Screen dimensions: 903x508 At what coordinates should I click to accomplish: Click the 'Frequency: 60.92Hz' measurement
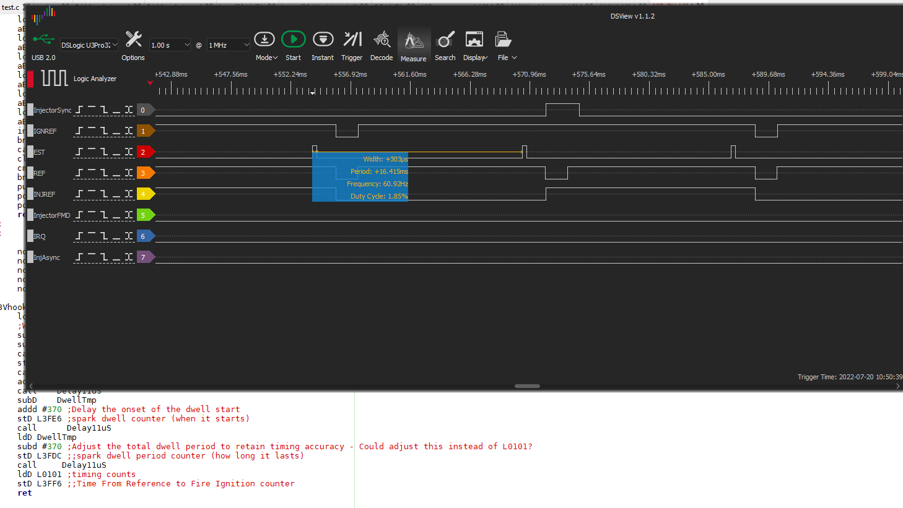tap(377, 184)
